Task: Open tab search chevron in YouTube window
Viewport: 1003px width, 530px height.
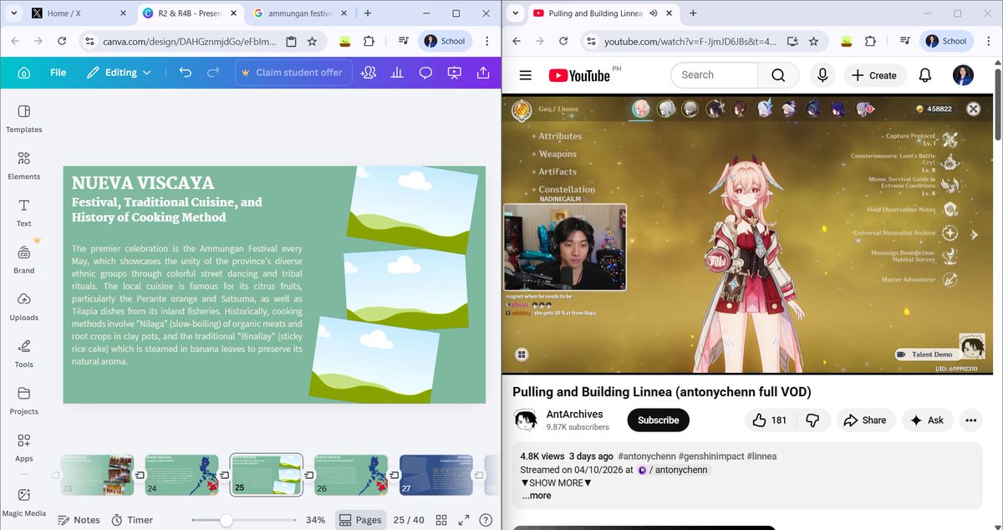Action: (516, 13)
